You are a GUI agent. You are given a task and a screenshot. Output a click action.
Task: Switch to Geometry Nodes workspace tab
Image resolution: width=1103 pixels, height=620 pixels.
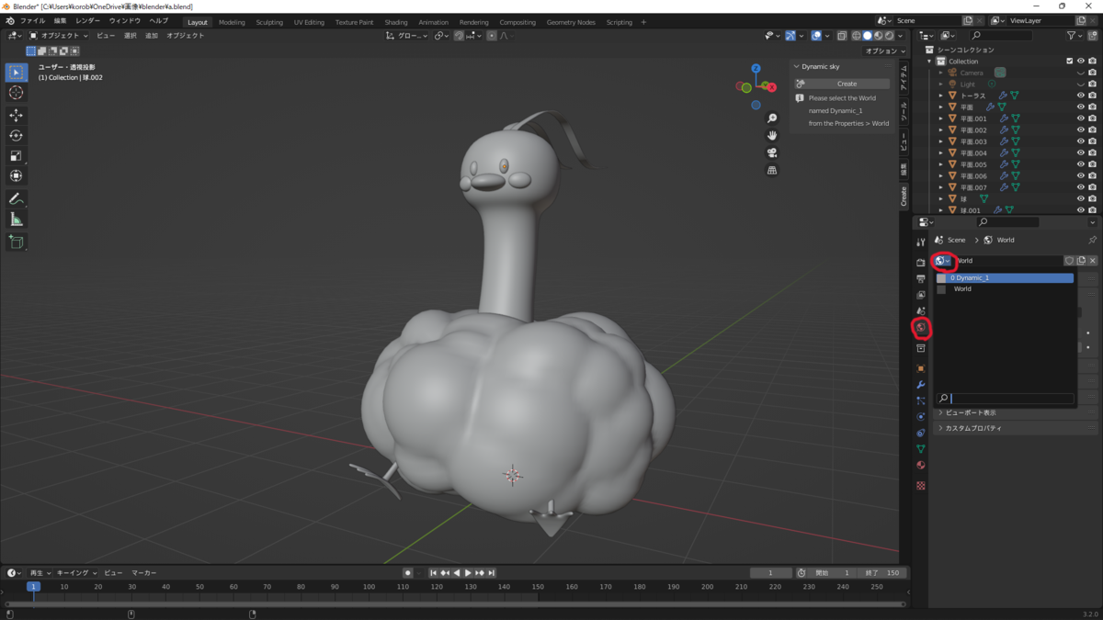(571, 22)
